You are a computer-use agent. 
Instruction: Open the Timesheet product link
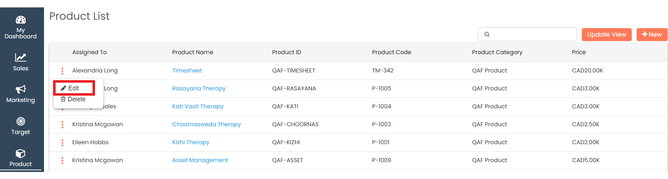click(x=187, y=70)
